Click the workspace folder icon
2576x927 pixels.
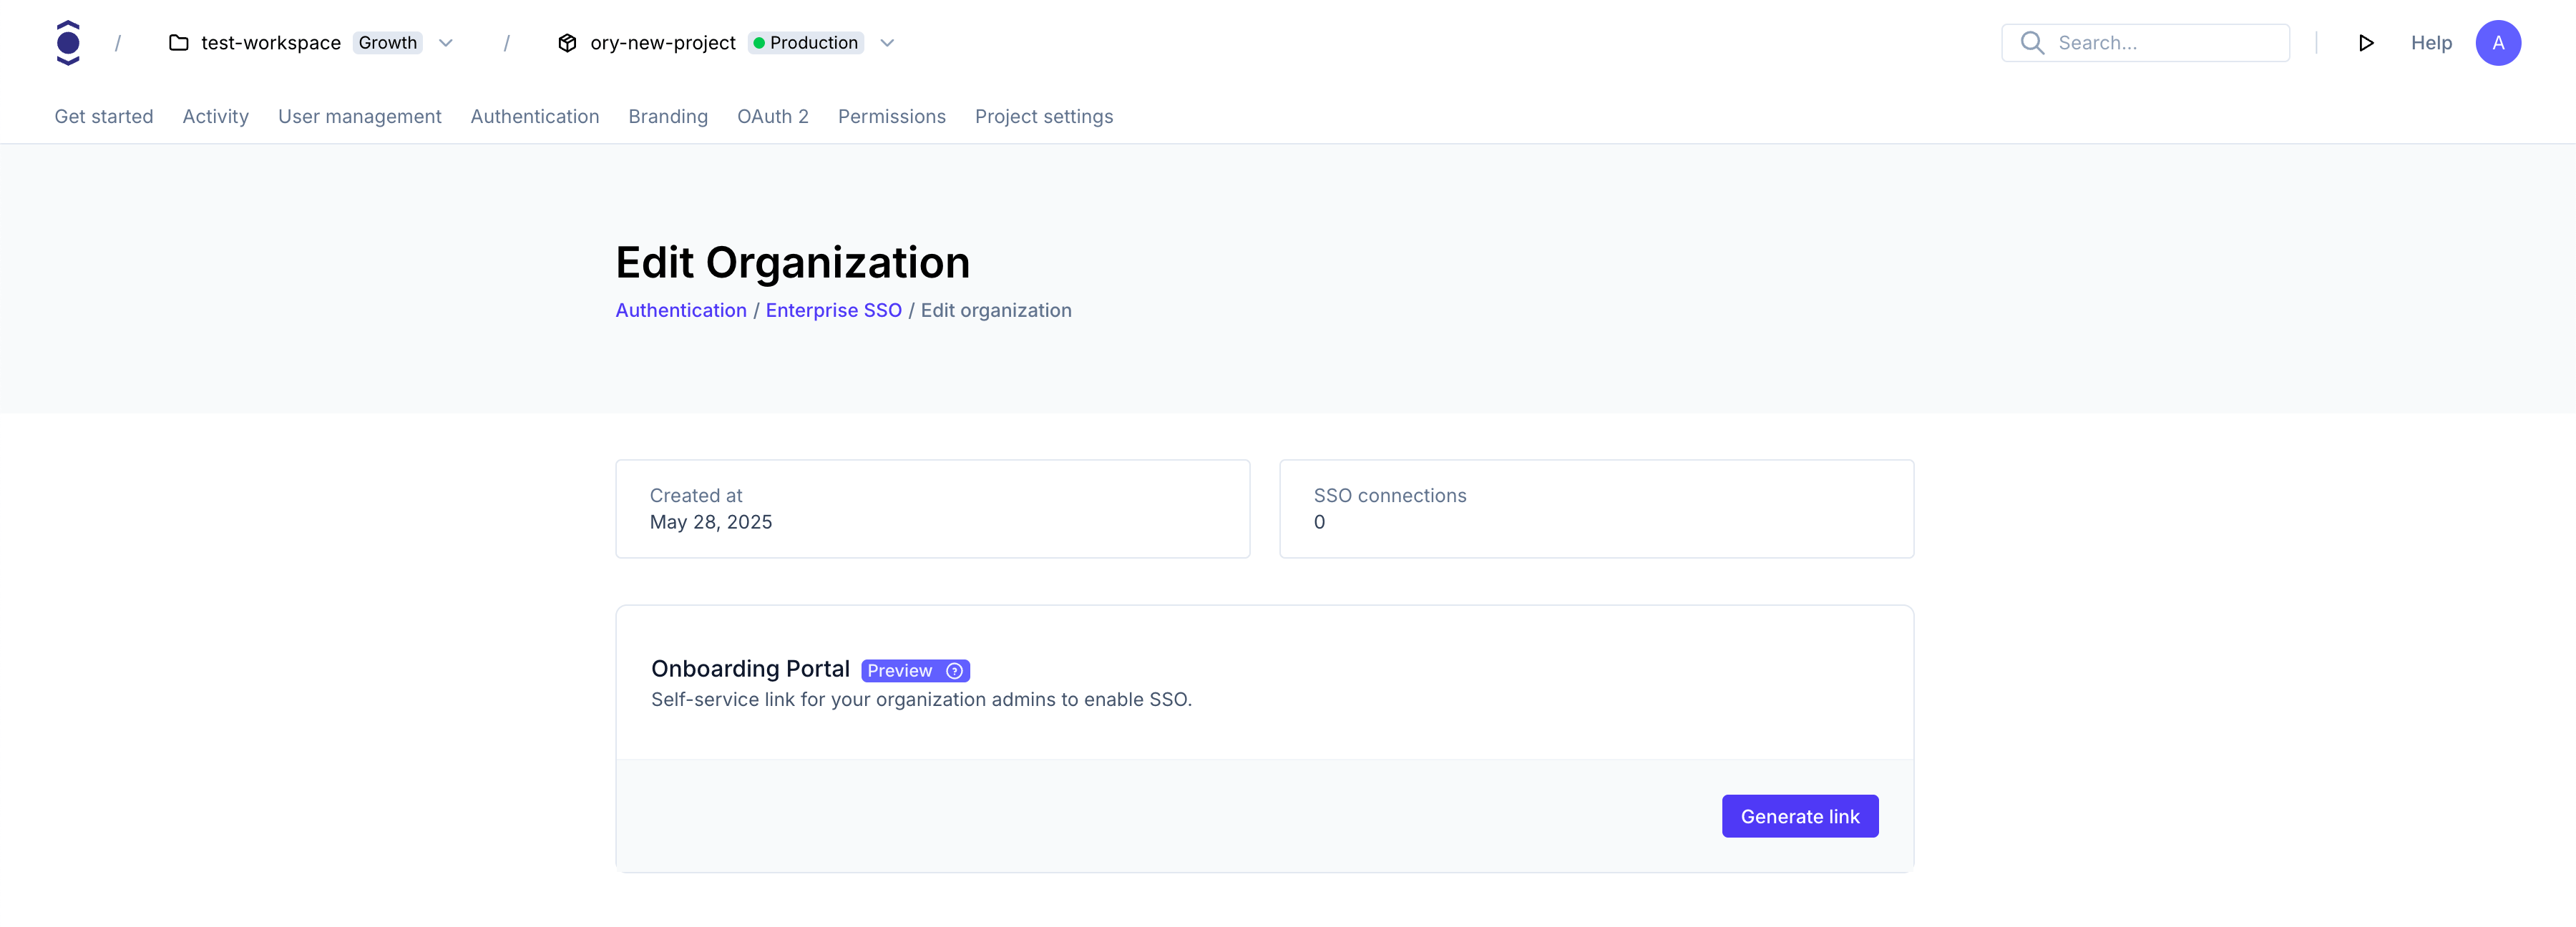(179, 43)
